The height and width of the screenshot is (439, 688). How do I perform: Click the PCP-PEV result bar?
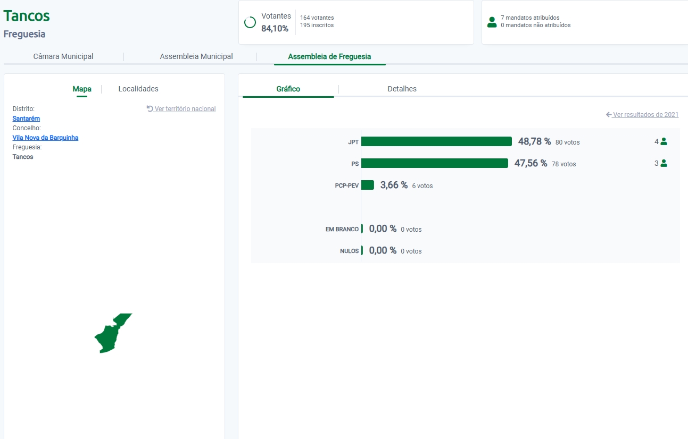[367, 185]
